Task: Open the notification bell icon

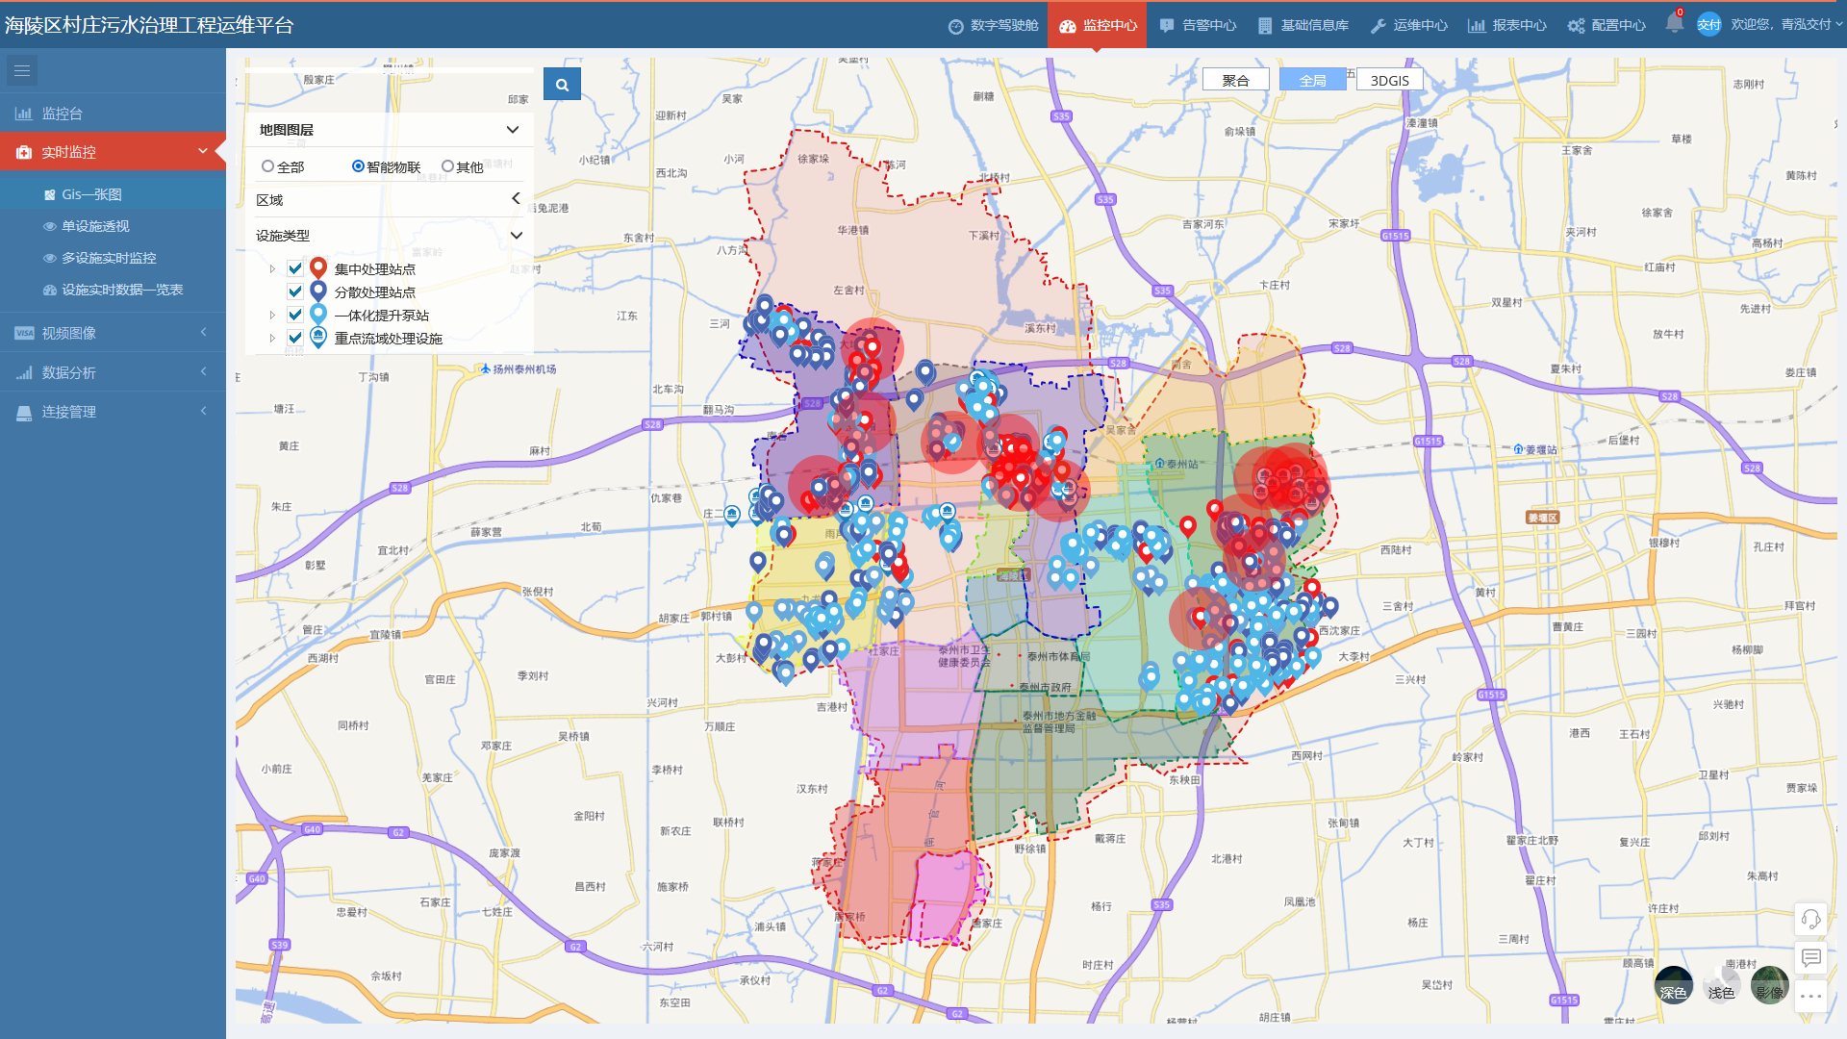Action: point(1674,24)
